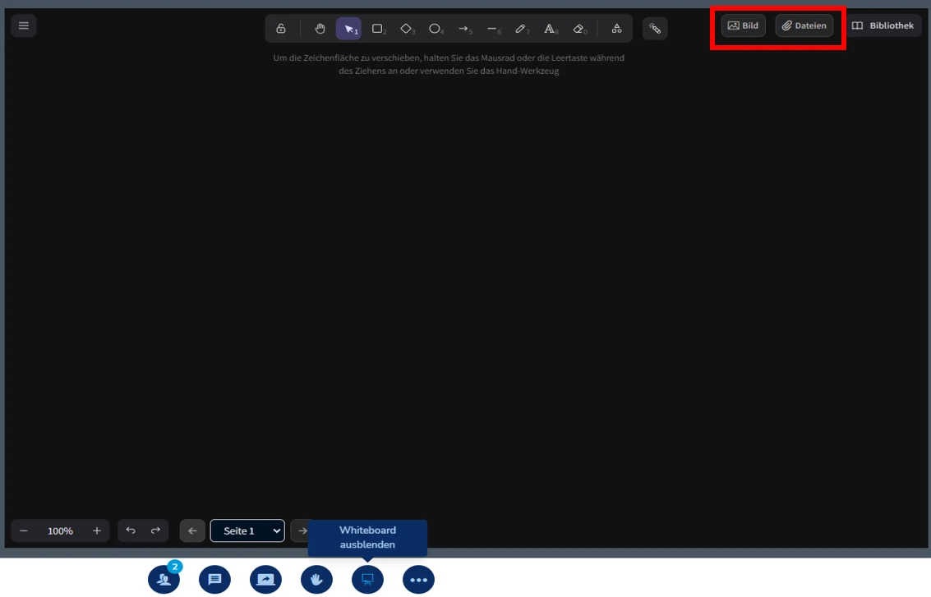Open the extra shapes picker in the toolbar
931x597 pixels.
616,28
